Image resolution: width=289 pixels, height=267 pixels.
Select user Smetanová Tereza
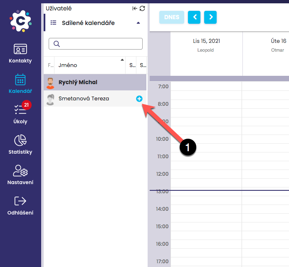[x=95, y=99]
